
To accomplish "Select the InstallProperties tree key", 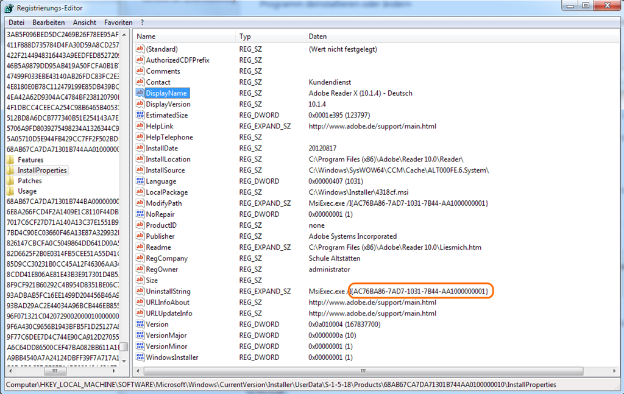I will tap(42, 171).
